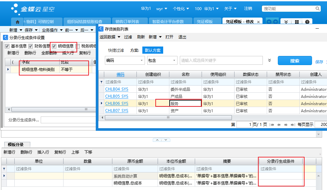Toggle the 财务信息 checkbox

tap(31, 46)
